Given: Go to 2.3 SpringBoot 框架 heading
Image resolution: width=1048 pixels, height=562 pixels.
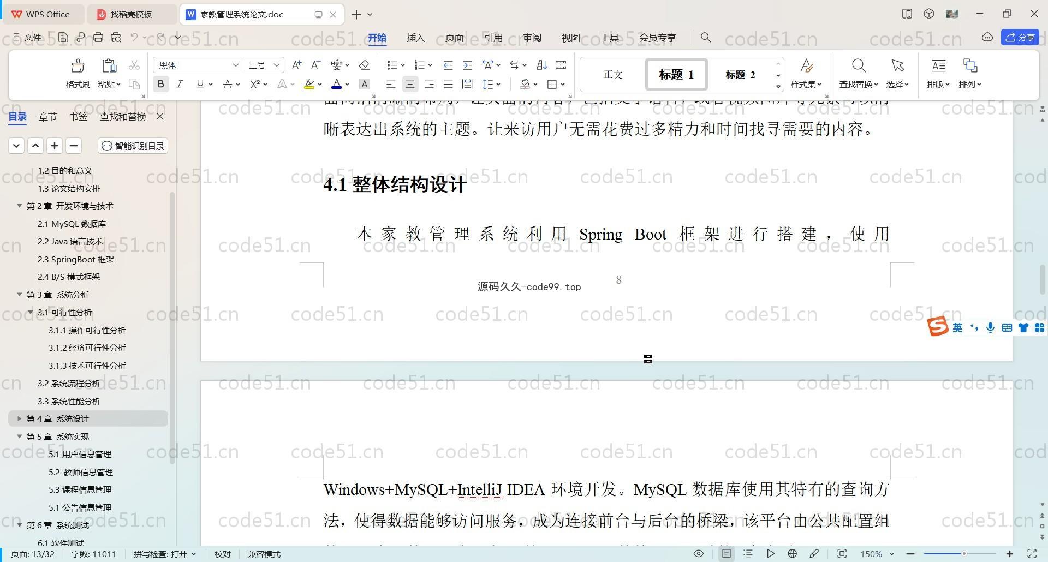Looking at the screenshot, I should tap(76, 259).
